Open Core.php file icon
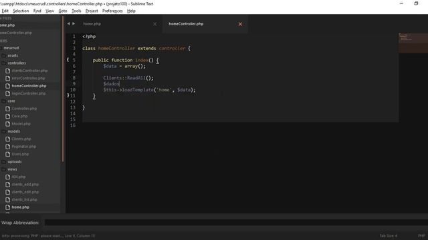 [7, 116]
